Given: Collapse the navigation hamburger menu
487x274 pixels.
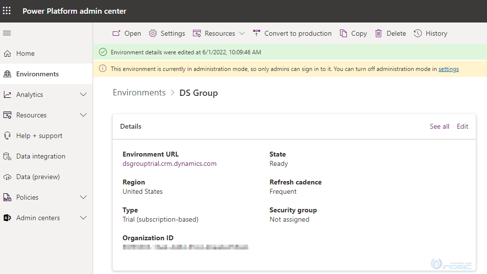Looking at the screenshot, I should 7,33.
